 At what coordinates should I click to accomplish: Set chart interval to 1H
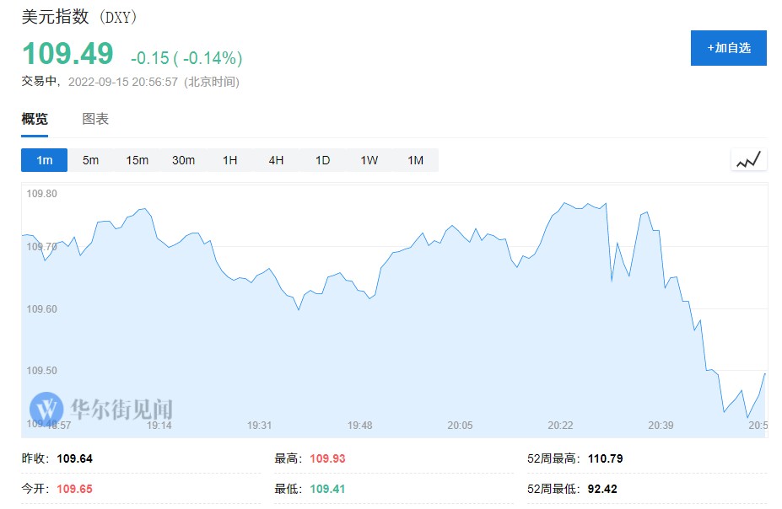tap(229, 160)
